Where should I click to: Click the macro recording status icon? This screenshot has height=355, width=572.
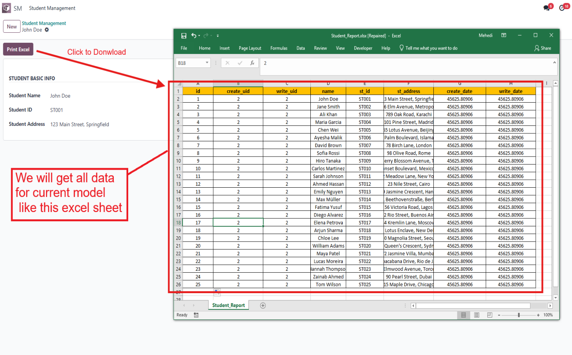click(x=196, y=315)
